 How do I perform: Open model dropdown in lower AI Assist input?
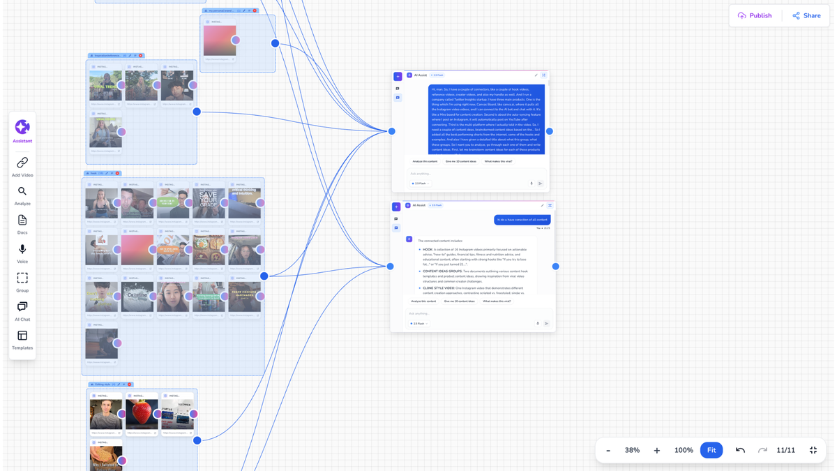pos(419,324)
